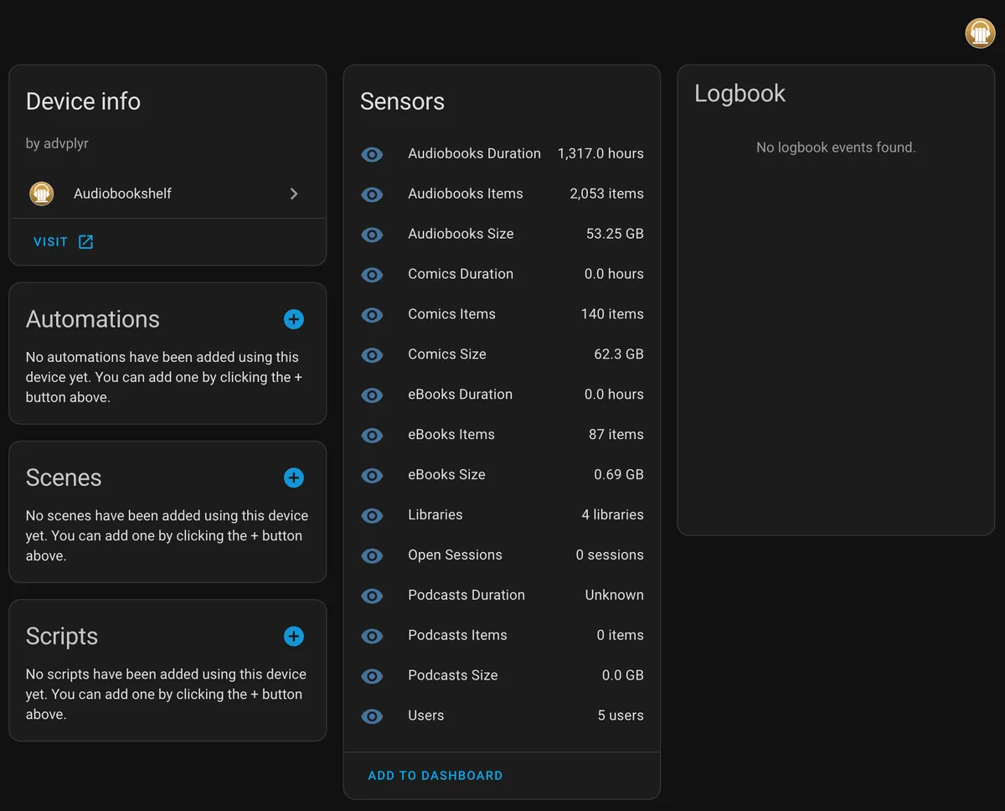The width and height of the screenshot is (1005, 811).
Task: Click the Logbook heading
Action: click(x=740, y=93)
